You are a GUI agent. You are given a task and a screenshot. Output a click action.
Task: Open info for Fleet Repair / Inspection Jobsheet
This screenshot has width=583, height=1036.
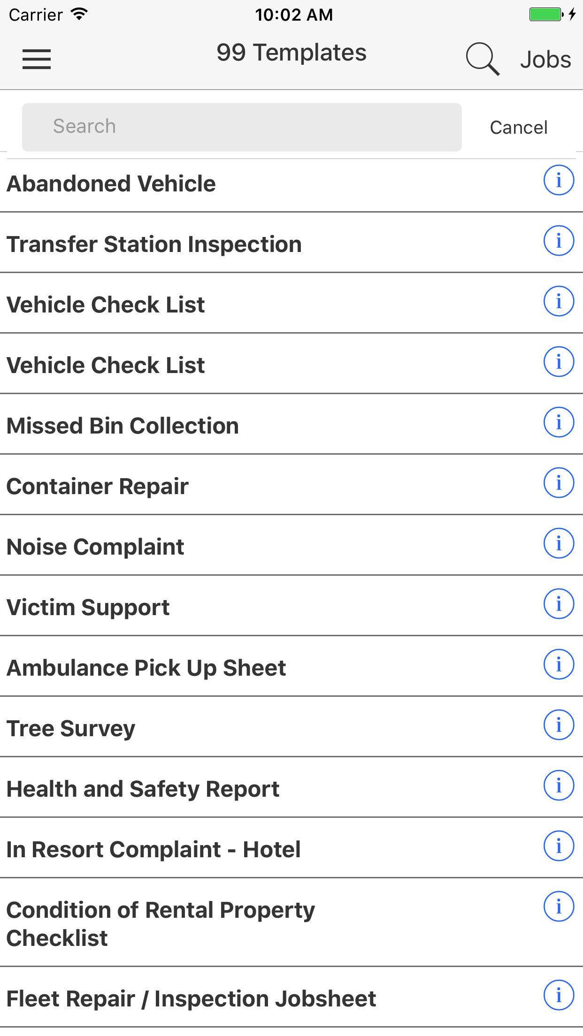tap(558, 995)
